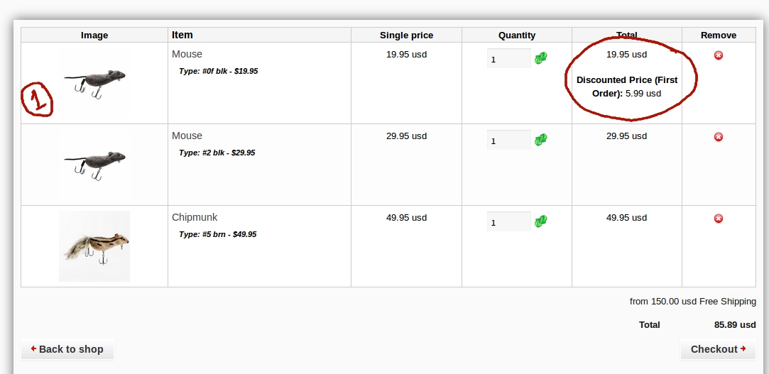769x374 pixels.
Task: Select the Chipmunk quantity input
Action: click(x=508, y=222)
